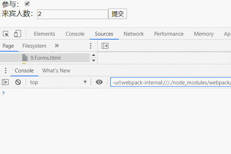Open the top JavaScript context dropdown

pos(58,82)
